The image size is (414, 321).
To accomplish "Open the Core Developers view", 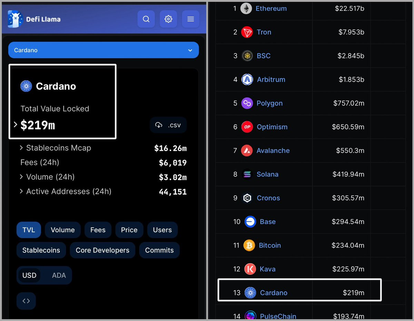I will (x=102, y=250).
